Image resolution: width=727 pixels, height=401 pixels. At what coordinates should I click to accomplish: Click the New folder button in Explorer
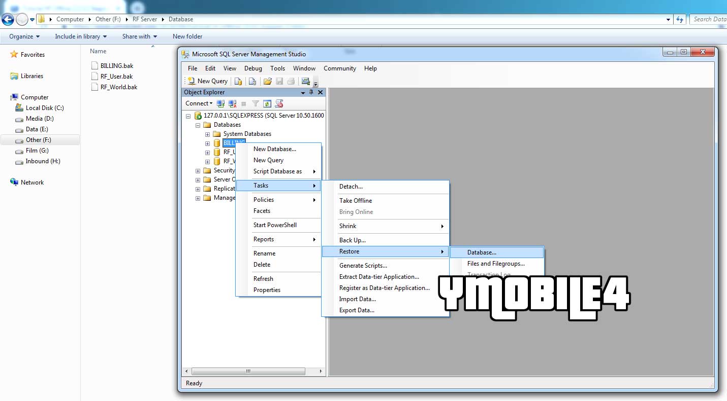click(187, 37)
